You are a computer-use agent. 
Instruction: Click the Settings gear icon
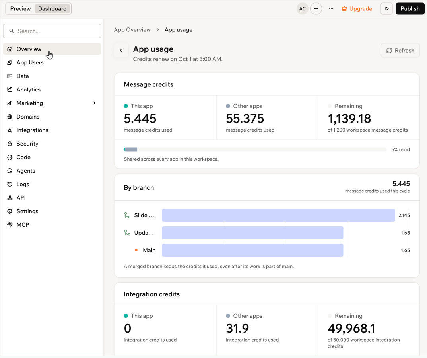click(x=10, y=211)
